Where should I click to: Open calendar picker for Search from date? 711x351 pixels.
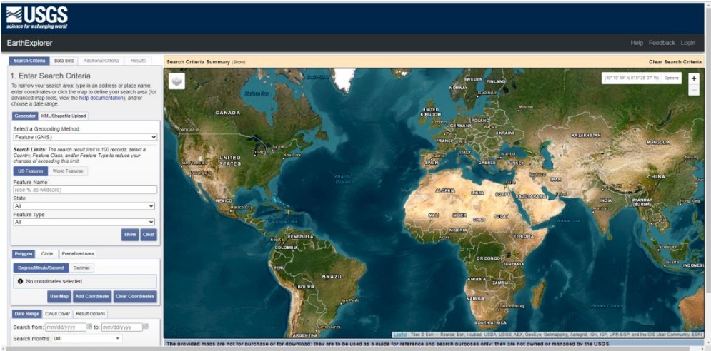pyautogui.click(x=89, y=327)
